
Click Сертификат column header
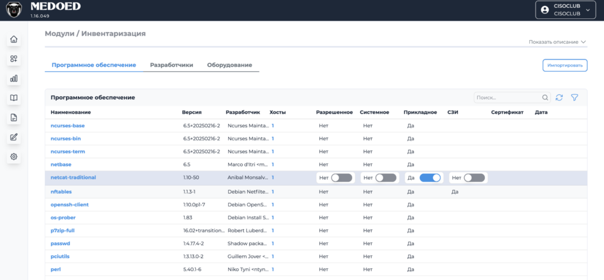[x=507, y=113]
